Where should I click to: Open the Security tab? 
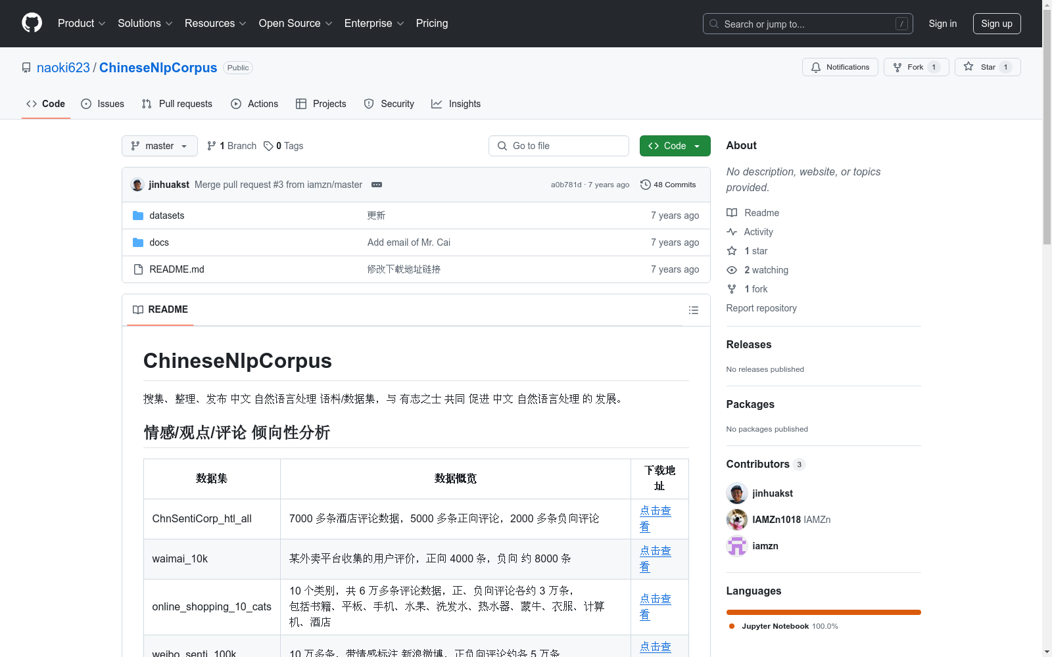click(x=389, y=104)
